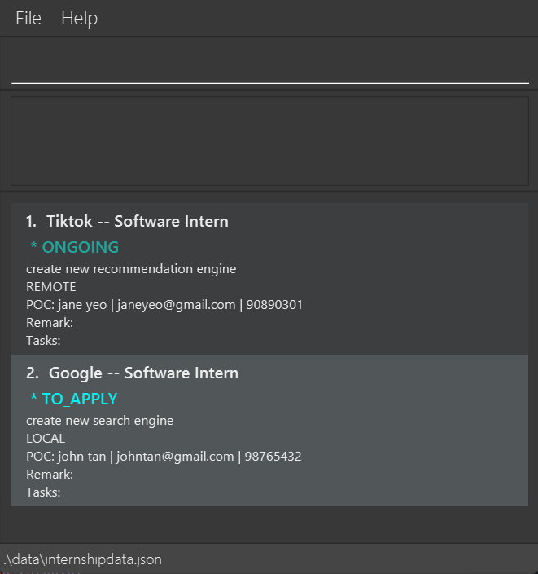Click the Remark field in Google card
Screen dimensions: 538x574
pos(50,475)
